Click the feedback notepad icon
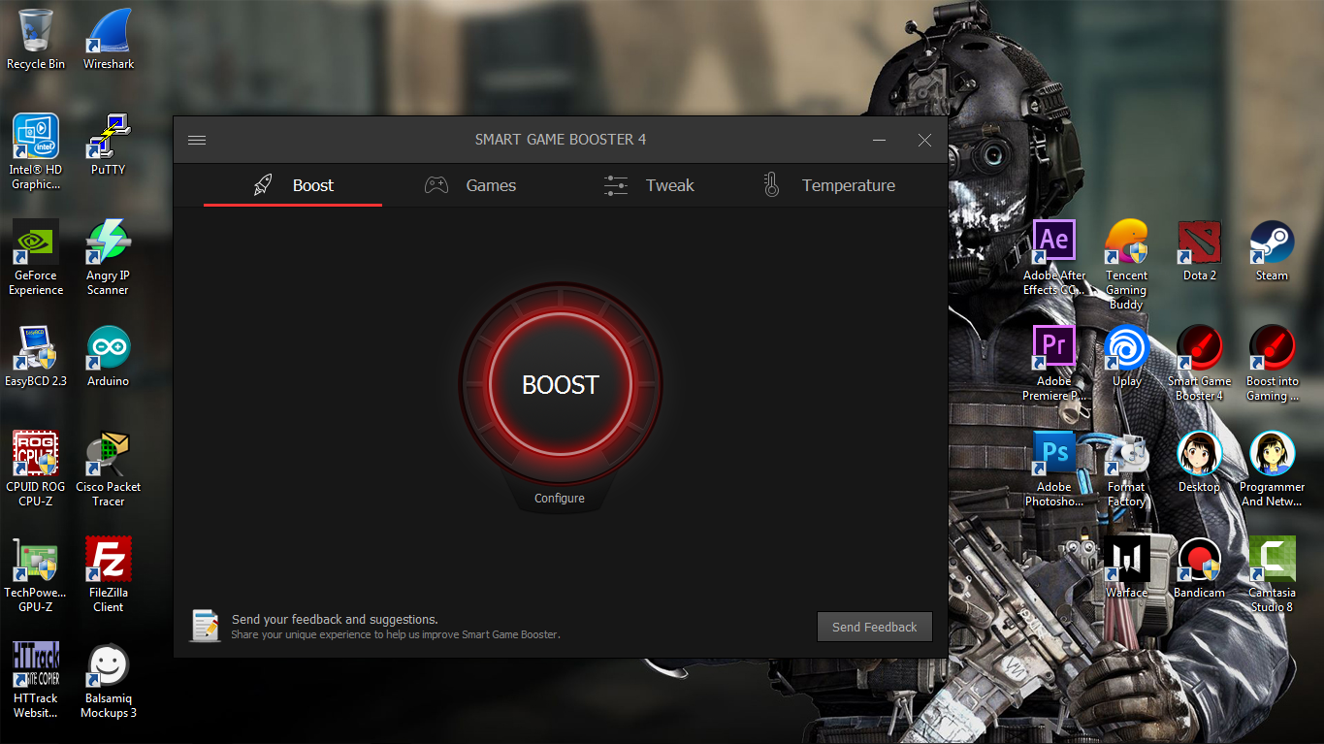 (x=205, y=626)
